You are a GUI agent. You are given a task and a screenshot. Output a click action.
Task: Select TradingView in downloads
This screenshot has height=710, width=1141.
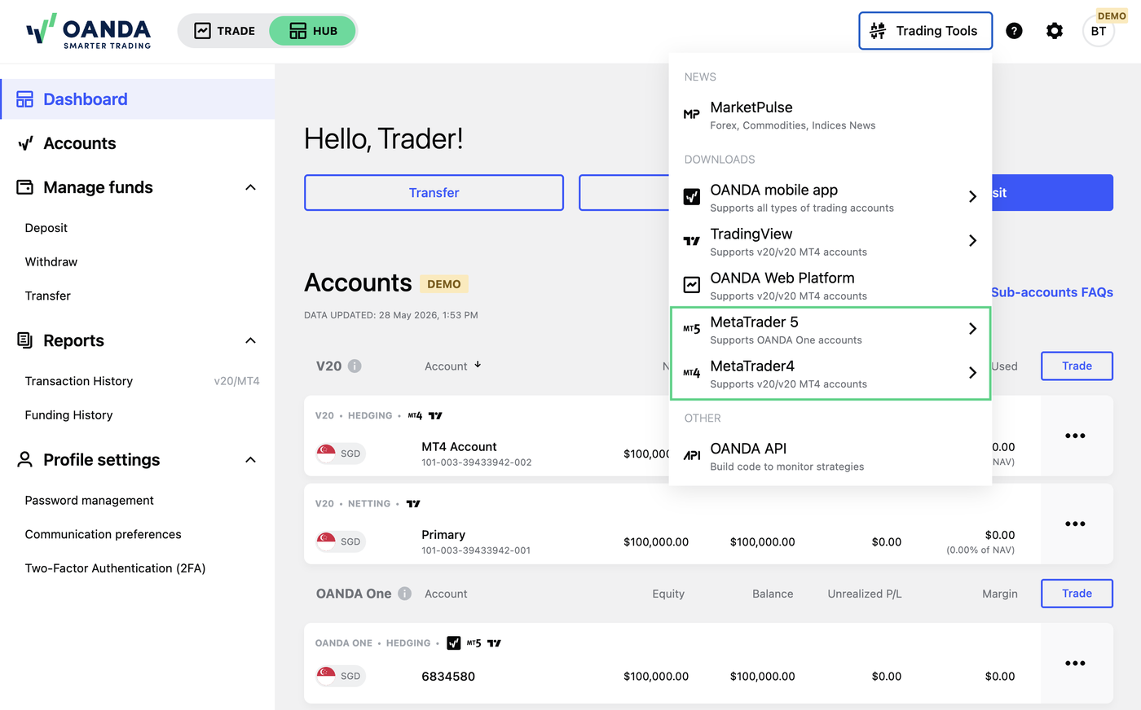click(x=830, y=242)
